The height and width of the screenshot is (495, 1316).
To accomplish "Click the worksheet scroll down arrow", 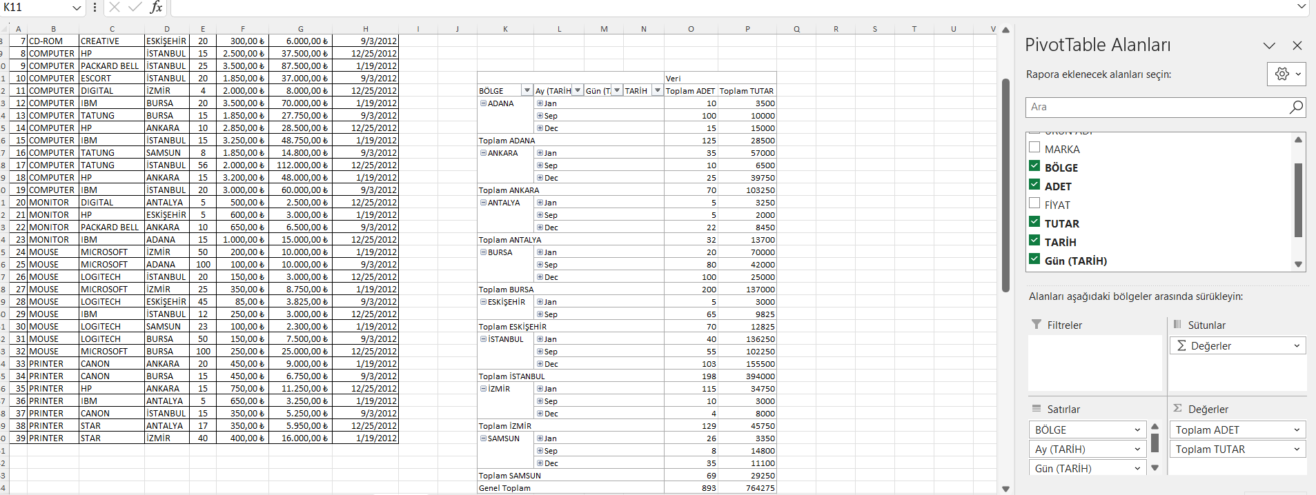I will tap(1005, 489).
